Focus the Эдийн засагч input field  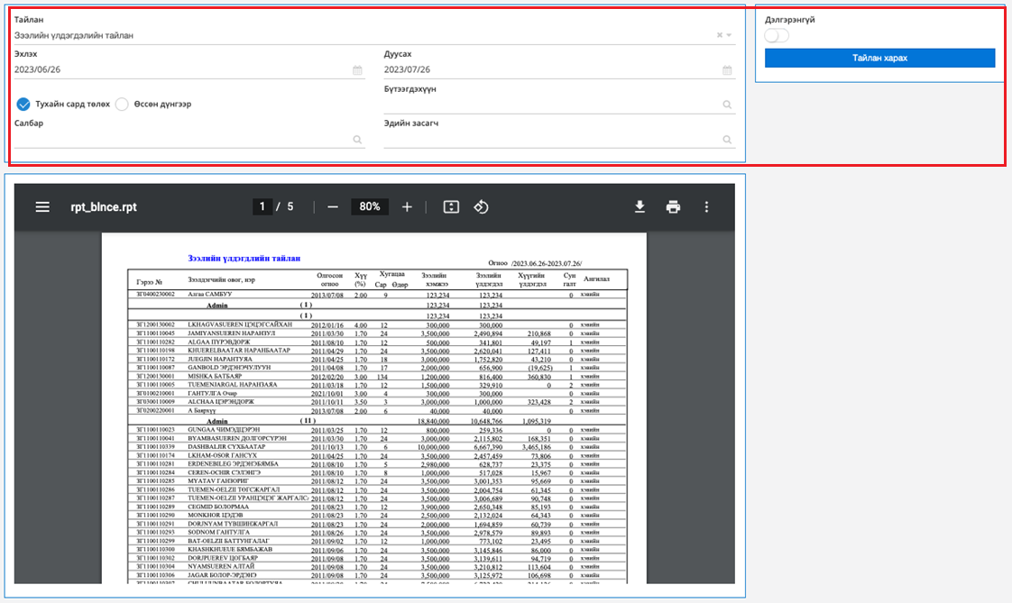559,140
